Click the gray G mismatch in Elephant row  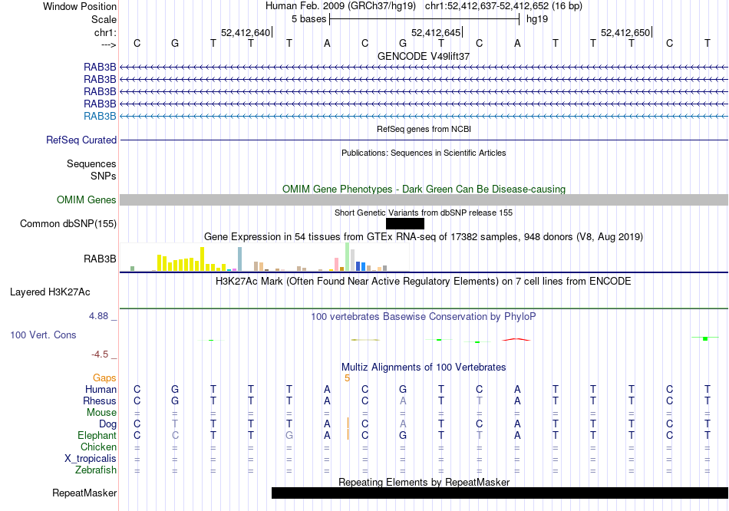(289, 436)
